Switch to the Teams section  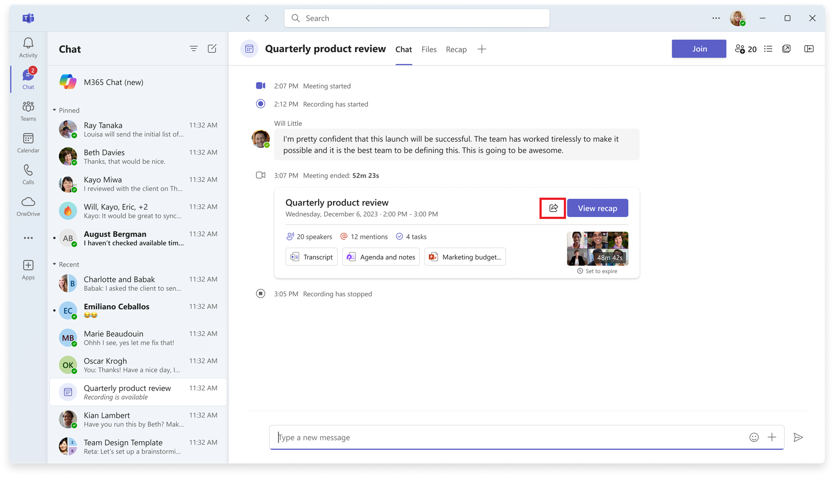click(28, 111)
